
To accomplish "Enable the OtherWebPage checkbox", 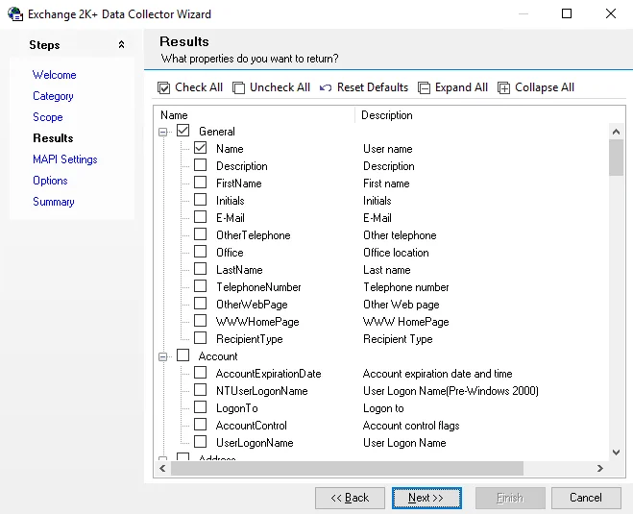I will tap(200, 304).
